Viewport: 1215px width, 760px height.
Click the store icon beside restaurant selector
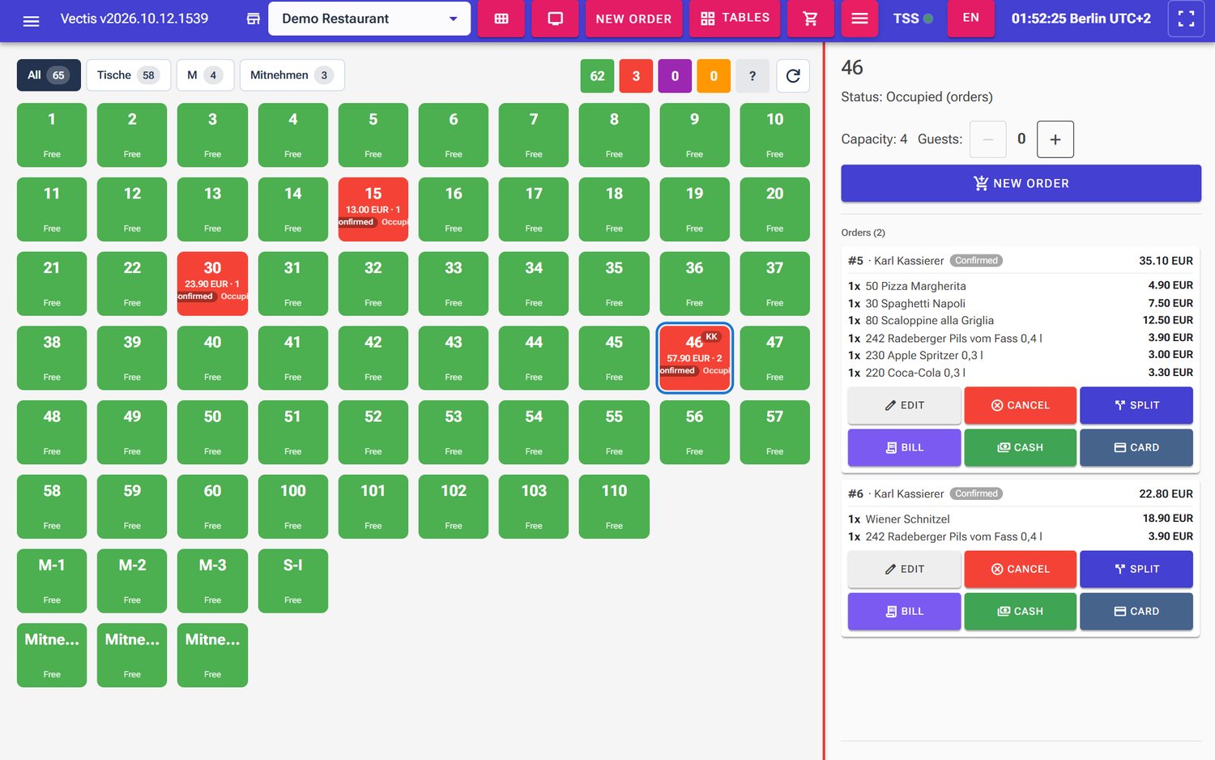pos(254,19)
